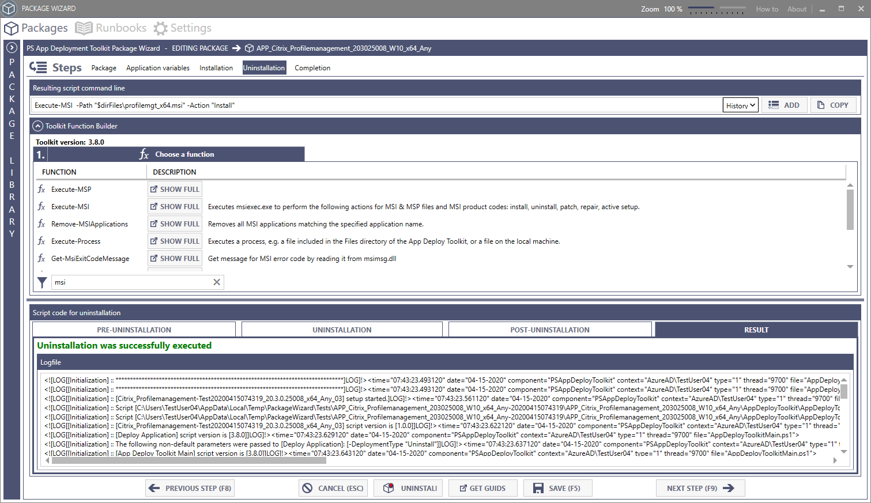
Task: Click the package box icon in breadcrumb
Action: [249, 48]
